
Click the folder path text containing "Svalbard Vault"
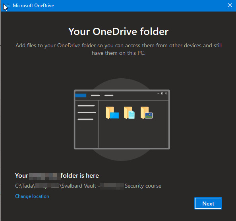(88, 186)
